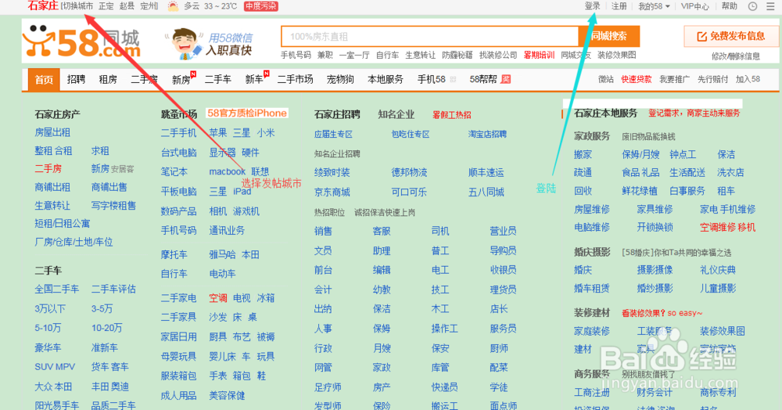Viewport: 782px width, 410px height.
Task: Open 婚车租赁 link
Action: 592,288
